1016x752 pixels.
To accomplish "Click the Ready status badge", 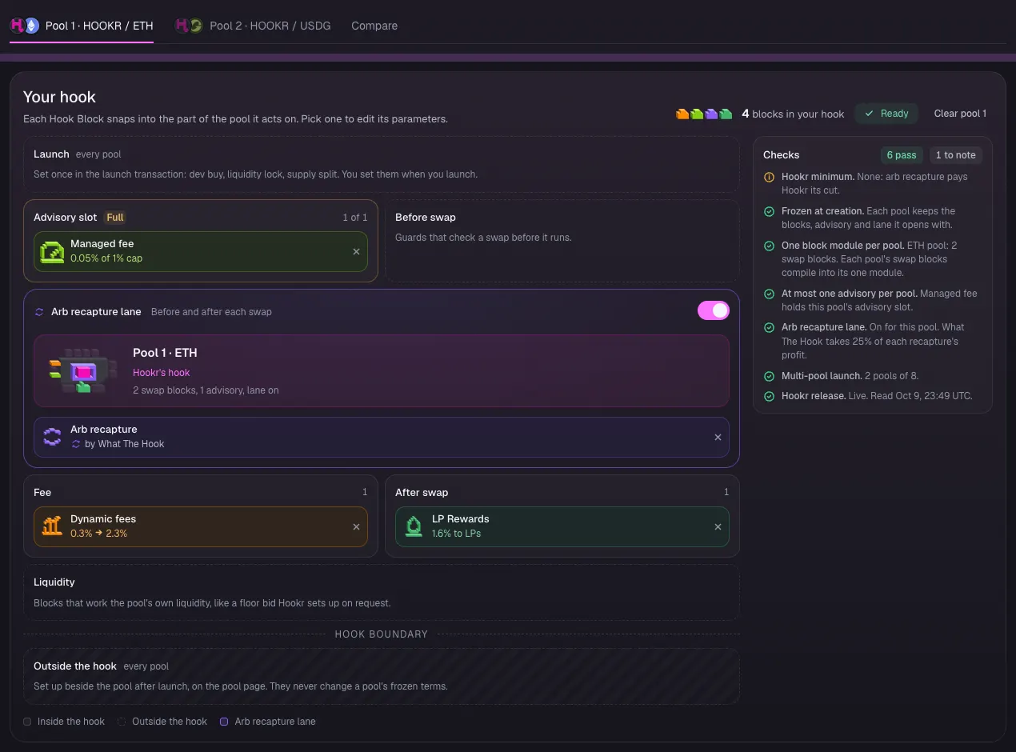I will (886, 114).
